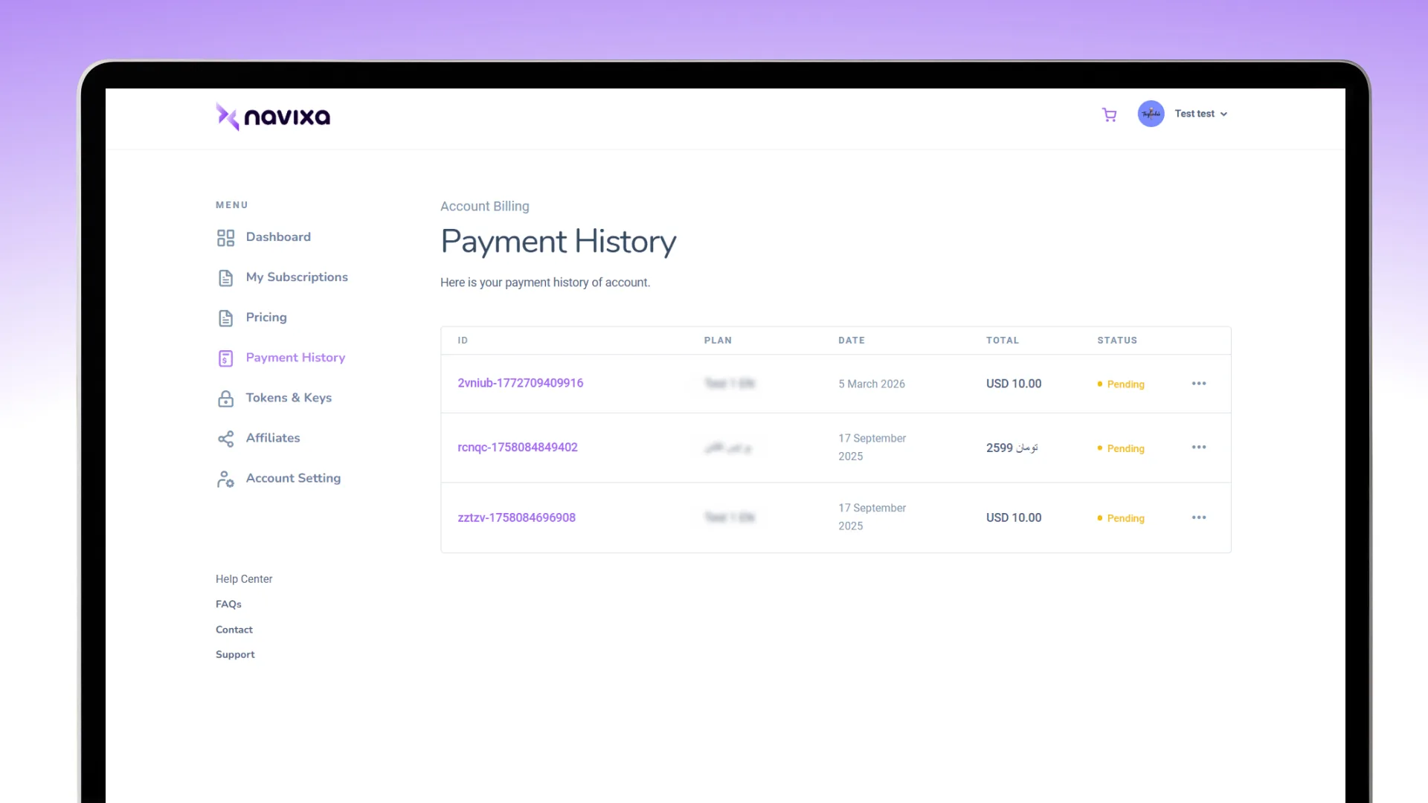The image size is (1428, 803).
Task: Click the Tokens & Keys lock icon
Action: click(225, 399)
